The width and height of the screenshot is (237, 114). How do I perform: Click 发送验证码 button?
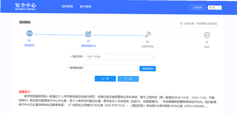pos(148,69)
